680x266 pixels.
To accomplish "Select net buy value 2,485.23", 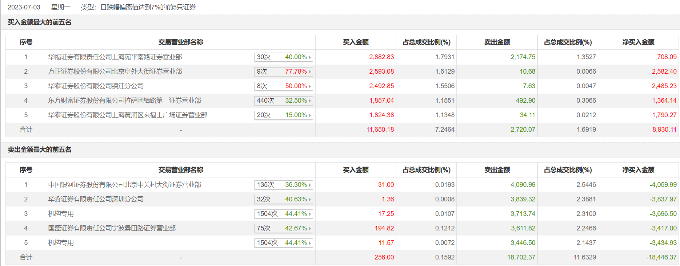I will (x=664, y=86).
